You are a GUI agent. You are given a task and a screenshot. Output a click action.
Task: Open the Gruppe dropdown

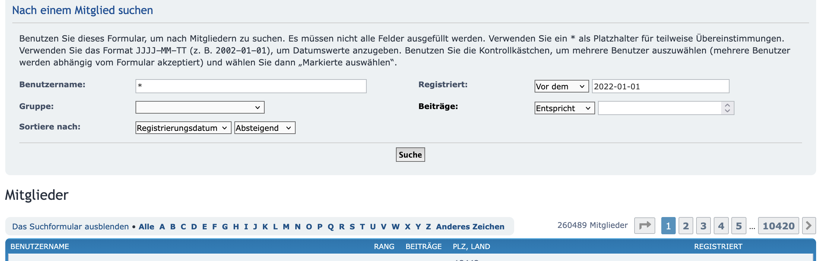[200, 107]
